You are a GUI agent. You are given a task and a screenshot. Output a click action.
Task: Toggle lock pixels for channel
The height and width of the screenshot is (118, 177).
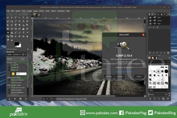click(x=154, y=27)
